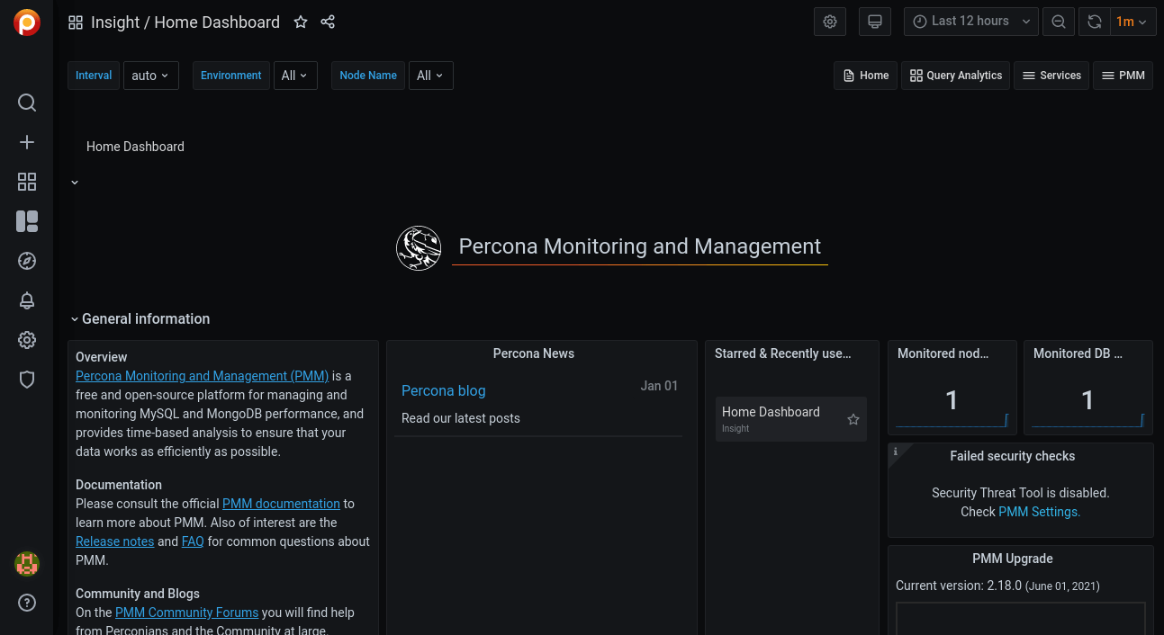The image size is (1164, 635).
Task: Share dashboard using the share icon
Action: pos(328,22)
